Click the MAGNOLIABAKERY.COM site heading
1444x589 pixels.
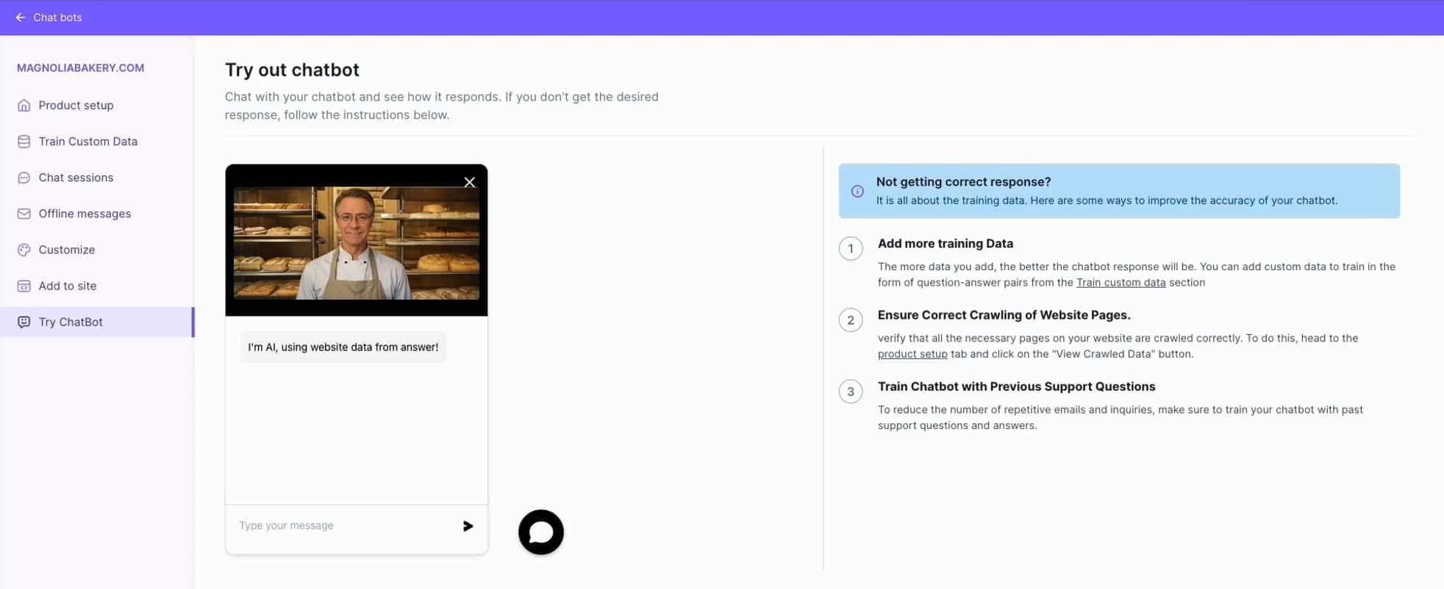coord(81,68)
